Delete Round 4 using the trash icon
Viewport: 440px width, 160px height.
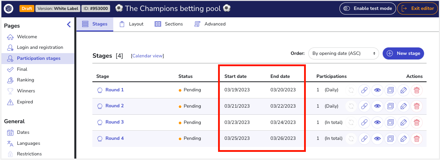pyautogui.click(x=417, y=139)
